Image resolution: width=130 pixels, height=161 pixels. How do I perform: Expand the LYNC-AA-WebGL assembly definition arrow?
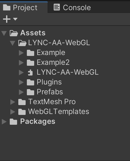tap(21, 73)
